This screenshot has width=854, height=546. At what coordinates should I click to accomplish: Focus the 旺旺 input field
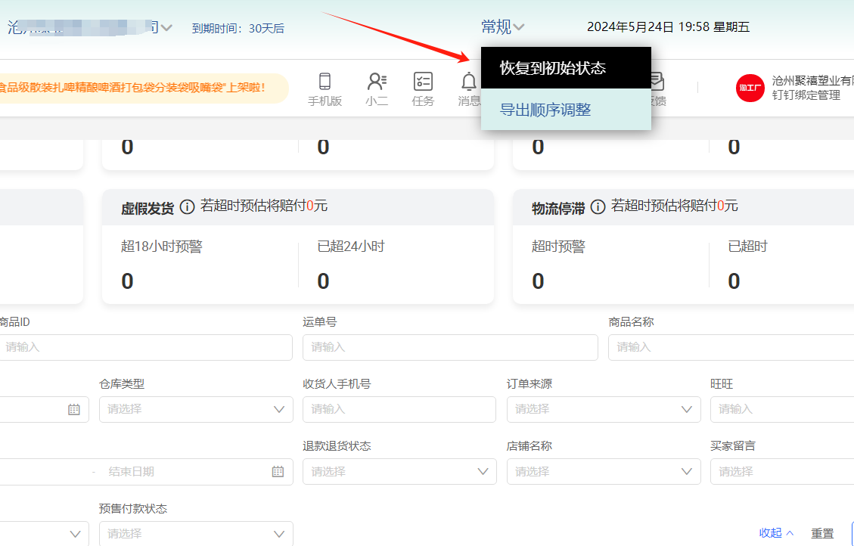pyautogui.click(x=782, y=409)
